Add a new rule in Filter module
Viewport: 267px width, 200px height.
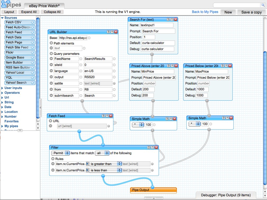53,158
